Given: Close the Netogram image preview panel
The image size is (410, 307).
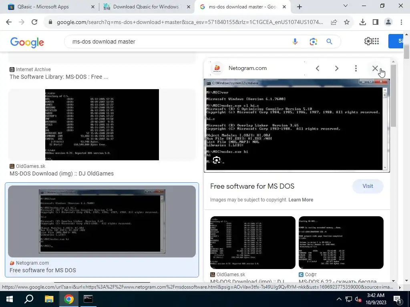Looking at the screenshot, I should click(375, 68).
